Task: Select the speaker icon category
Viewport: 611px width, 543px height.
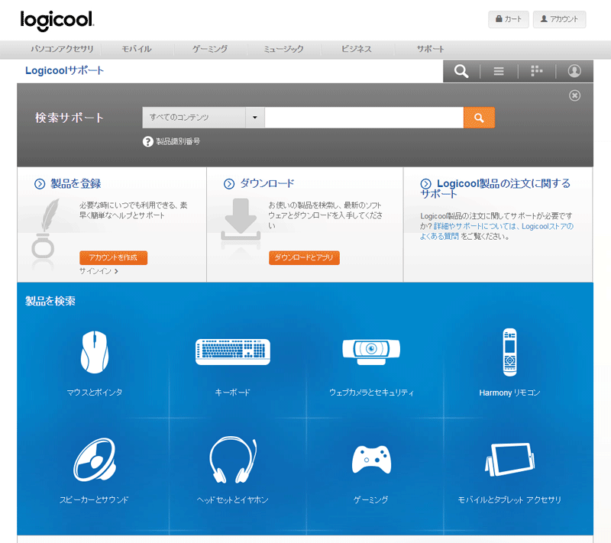Action: 95,460
